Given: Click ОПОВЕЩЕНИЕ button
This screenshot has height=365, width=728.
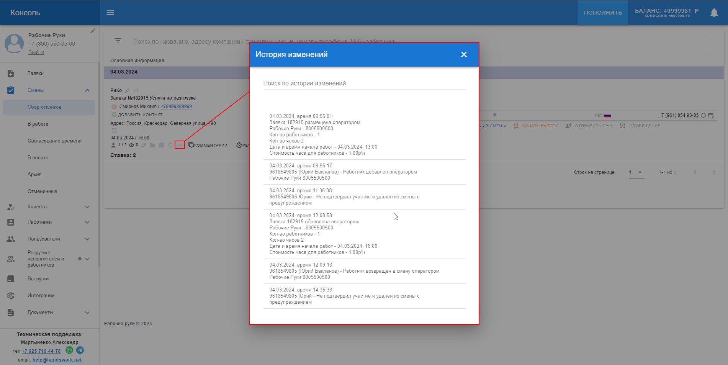Looking at the screenshot, I should (x=640, y=126).
